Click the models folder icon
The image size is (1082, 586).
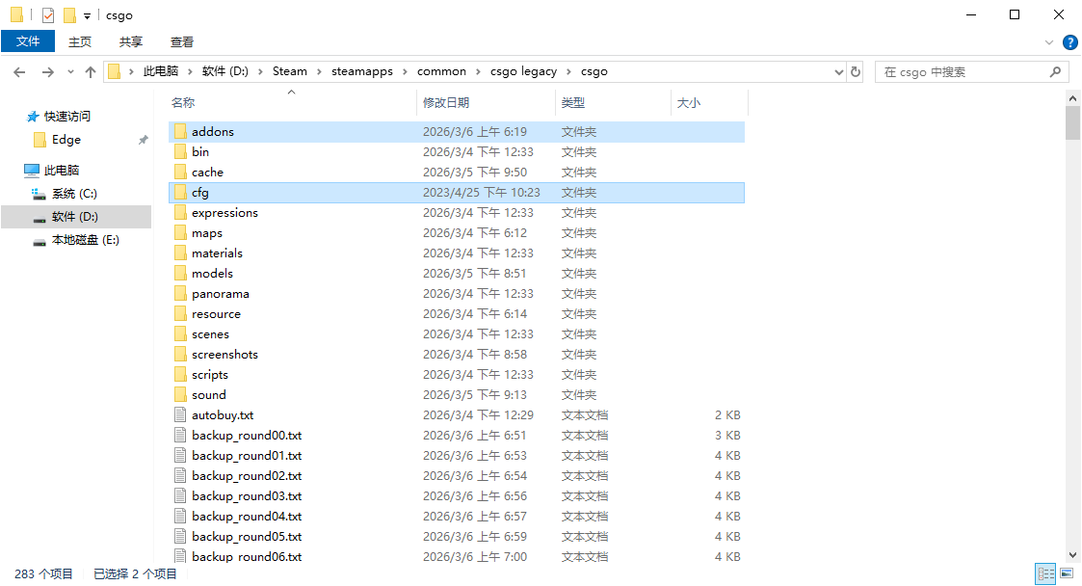[180, 274]
